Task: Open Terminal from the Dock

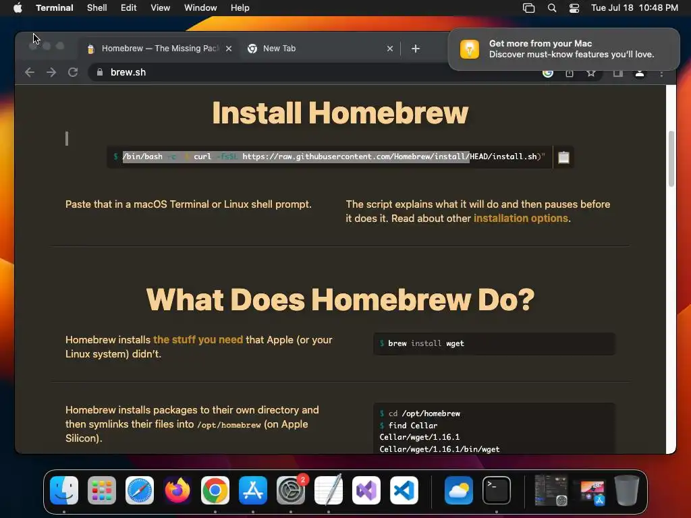Action: [496, 490]
